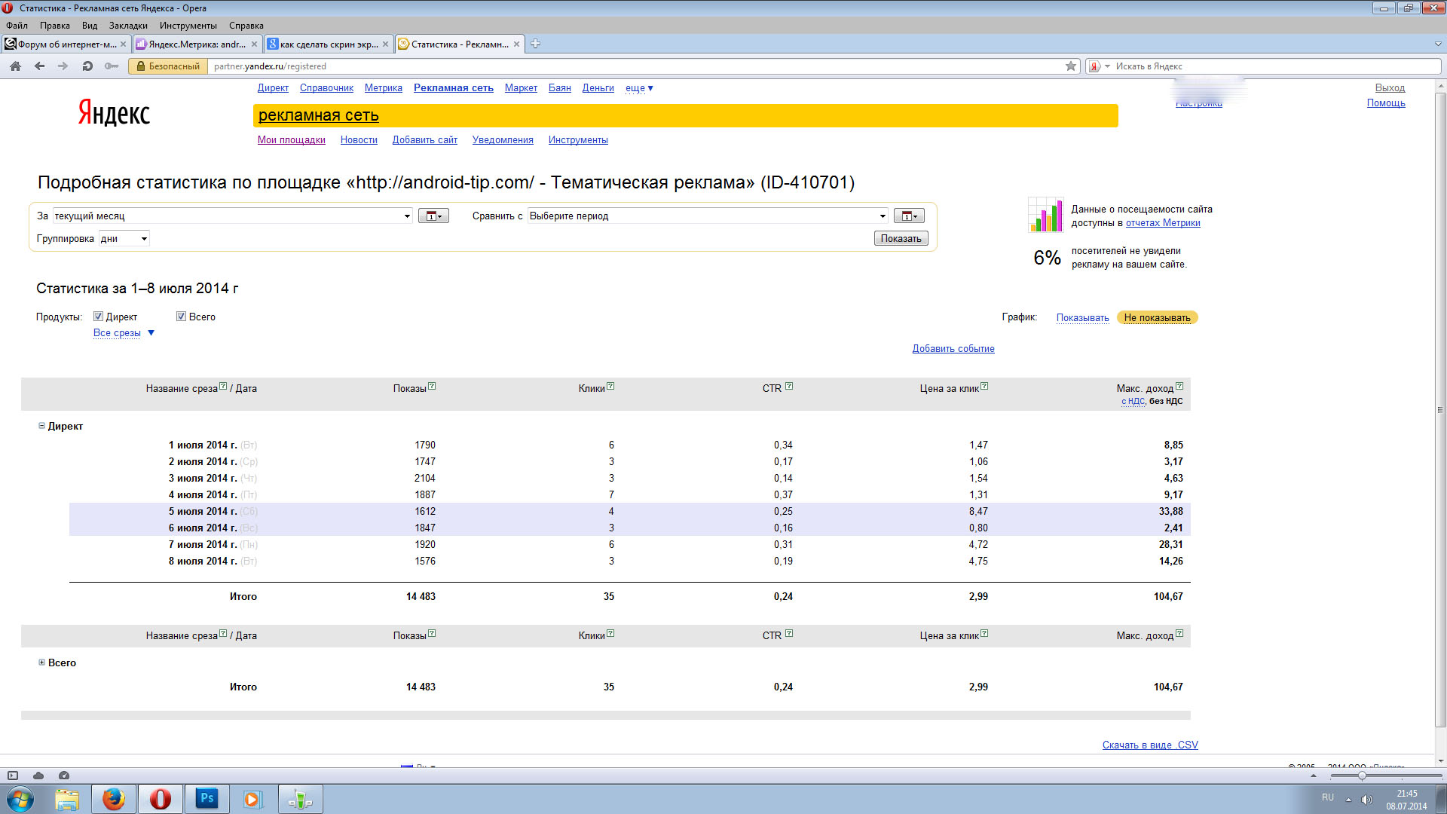
Task: Open the Закладки menu
Action: pos(128,26)
